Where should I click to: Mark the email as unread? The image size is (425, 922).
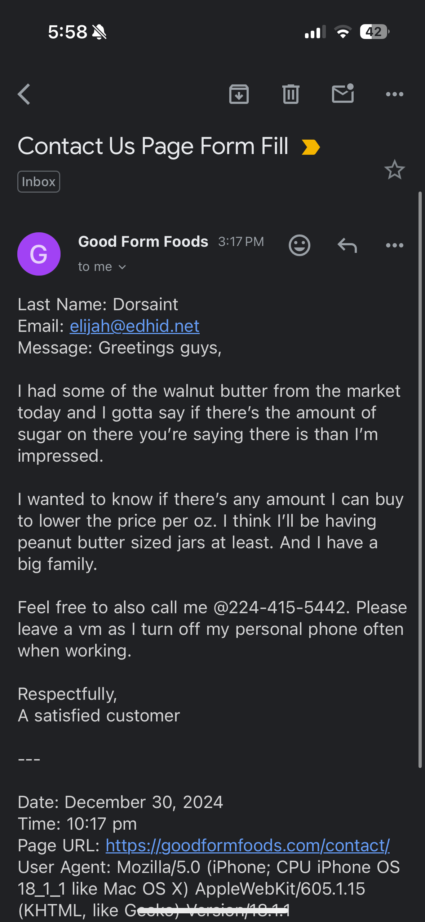(x=342, y=94)
